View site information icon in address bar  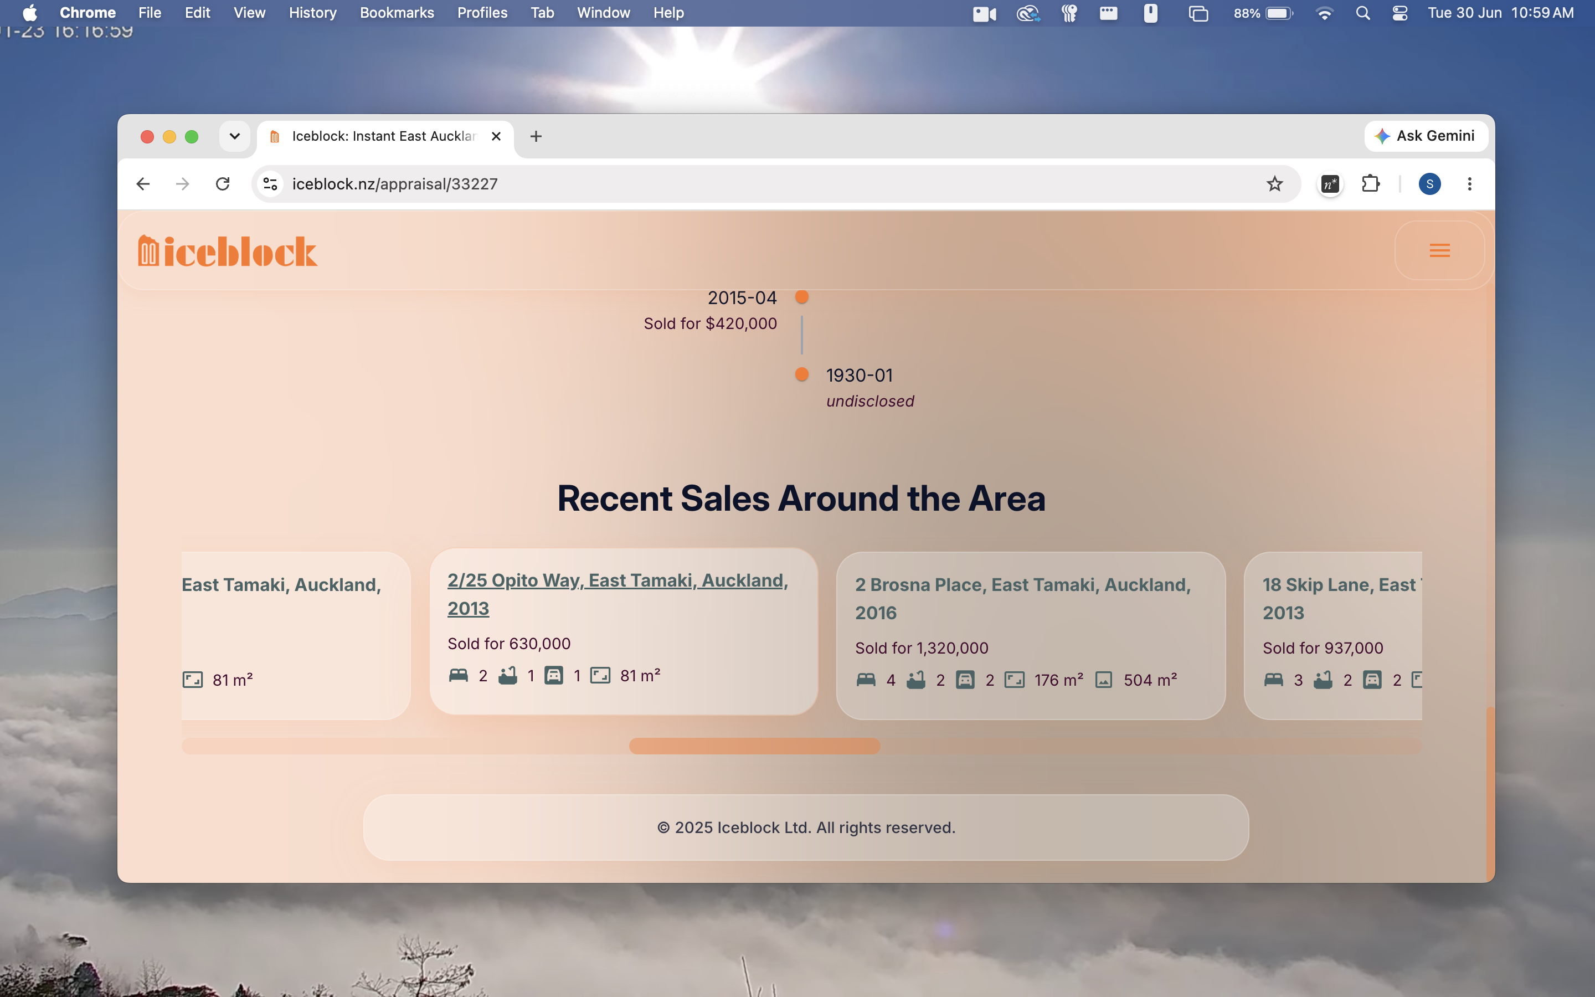[270, 184]
